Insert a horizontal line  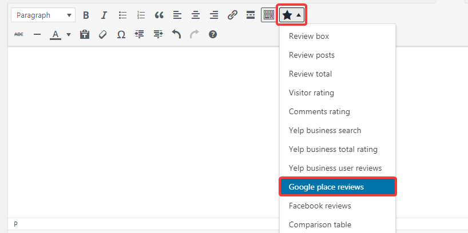coord(37,35)
